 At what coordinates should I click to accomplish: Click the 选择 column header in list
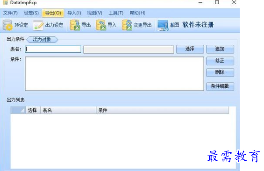pos(33,110)
